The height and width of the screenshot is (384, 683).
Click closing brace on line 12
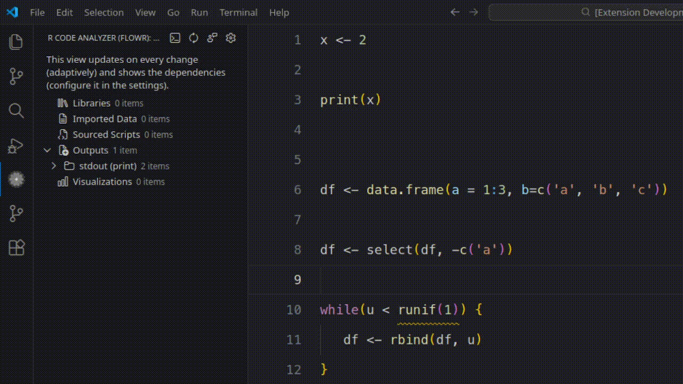point(323,369)
